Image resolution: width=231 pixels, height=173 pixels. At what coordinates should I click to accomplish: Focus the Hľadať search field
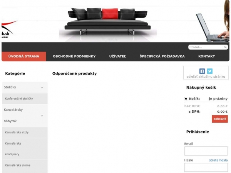pos(206,47)
